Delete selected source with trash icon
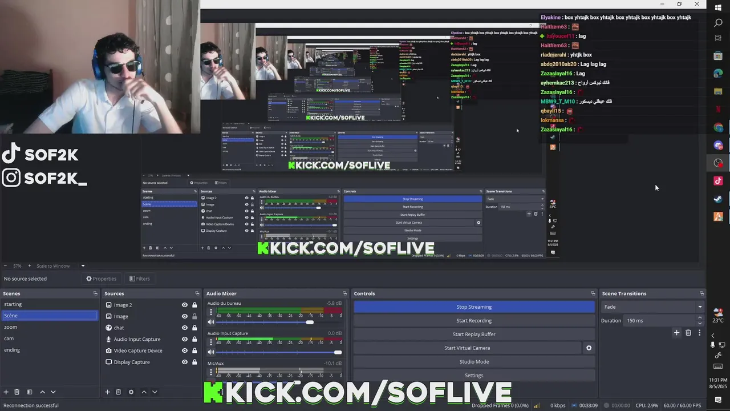This screenshot has width=730, height=411. coord(119,392)
